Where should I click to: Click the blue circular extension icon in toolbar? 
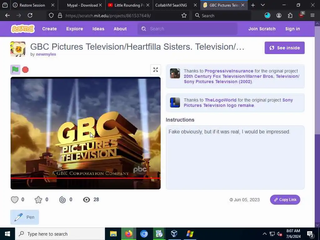point(267,16)
